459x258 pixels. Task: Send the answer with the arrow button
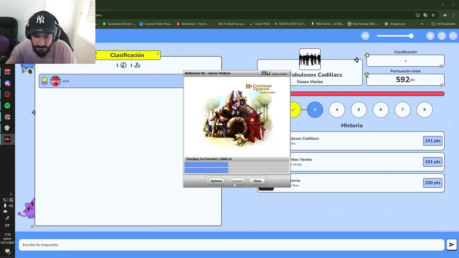click(x=451, y=245)
